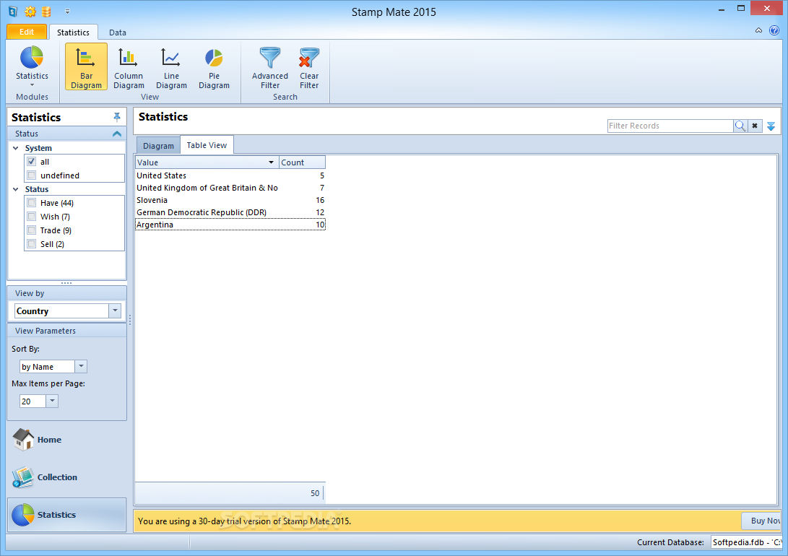Select the Bar Diagram view
788x556 pixels.
click(x=86, y=66)
